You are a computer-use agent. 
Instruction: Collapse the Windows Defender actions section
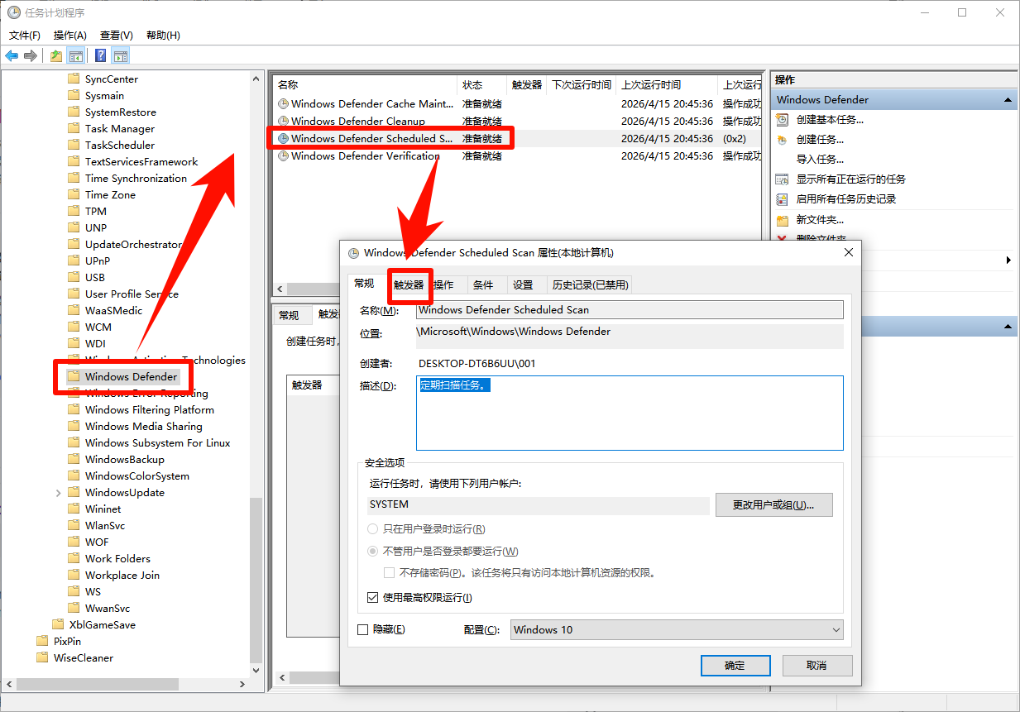click(x=1008, y=99)
